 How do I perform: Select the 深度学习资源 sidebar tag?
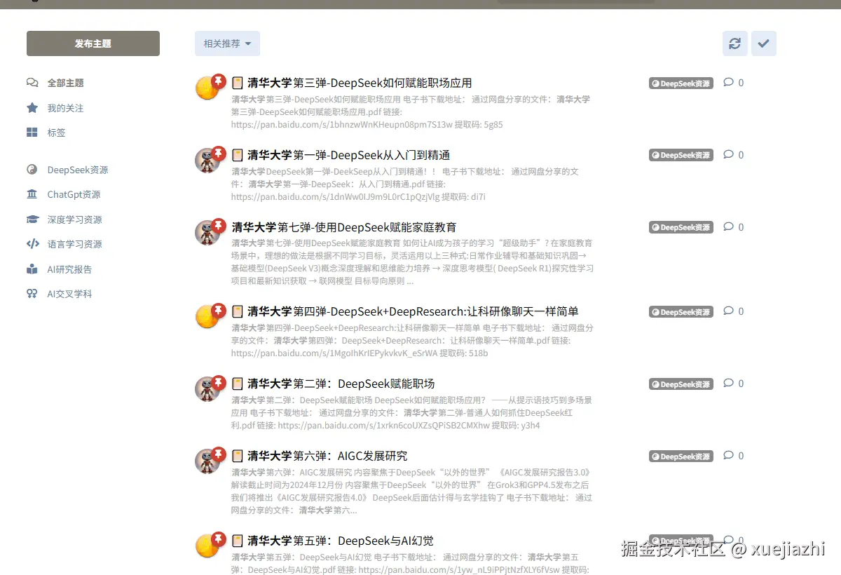[74, 219]
